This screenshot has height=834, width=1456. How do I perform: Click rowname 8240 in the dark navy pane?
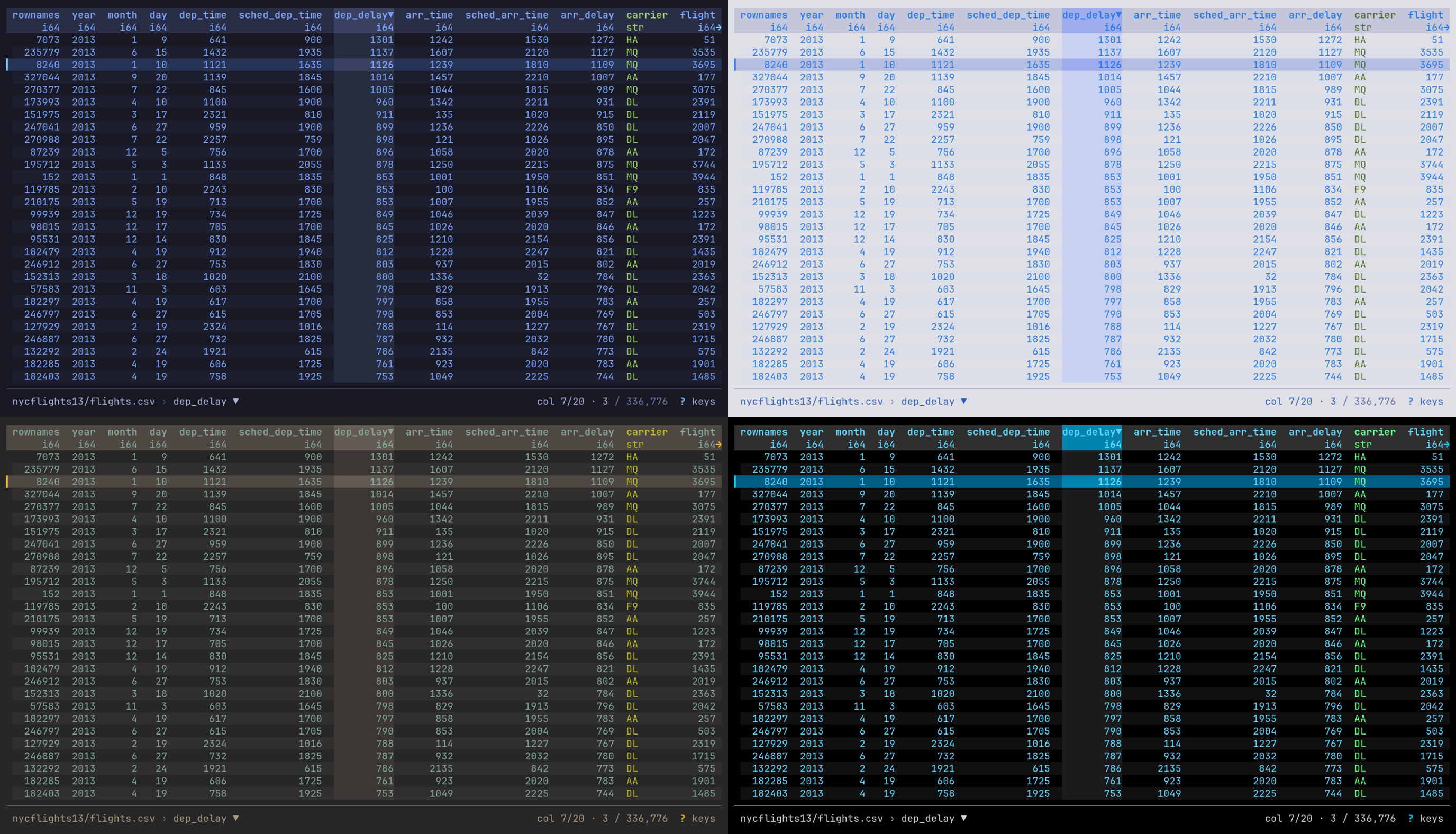pos(48,65)
